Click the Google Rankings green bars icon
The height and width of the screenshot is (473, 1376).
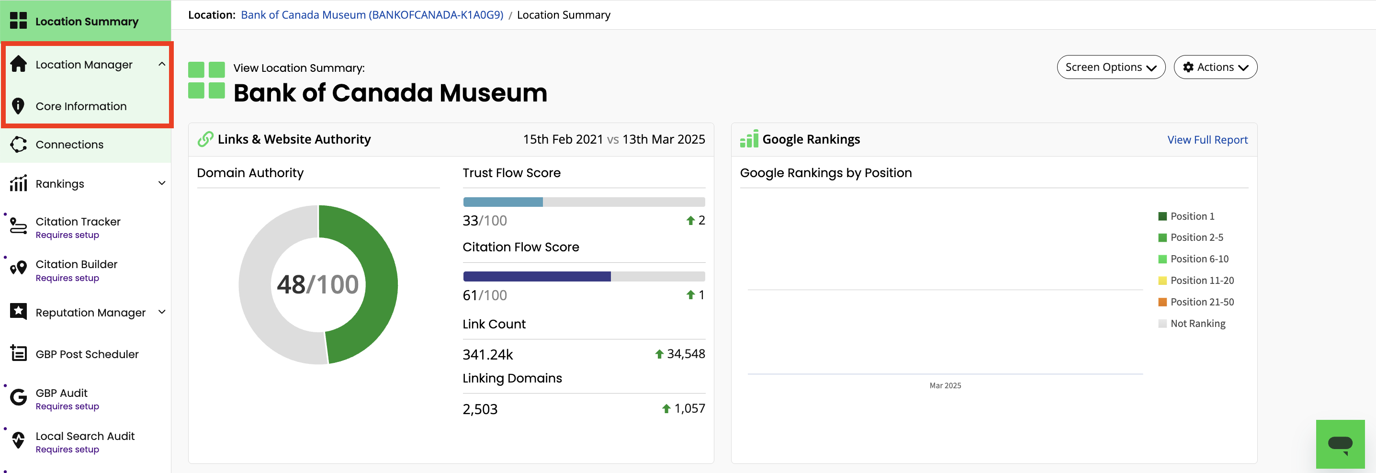pyautogui.click(x=749, y=139)
